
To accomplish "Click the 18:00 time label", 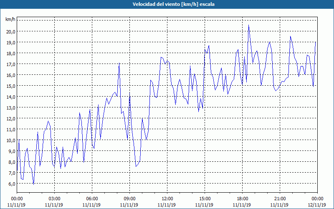I will pyautogui.click(x=243, y=199).
